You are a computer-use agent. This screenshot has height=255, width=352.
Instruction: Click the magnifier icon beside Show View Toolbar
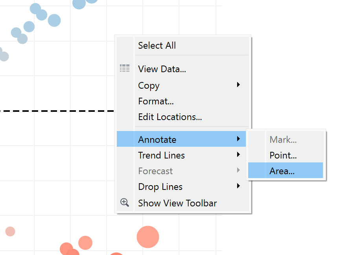tap(125, 203)
